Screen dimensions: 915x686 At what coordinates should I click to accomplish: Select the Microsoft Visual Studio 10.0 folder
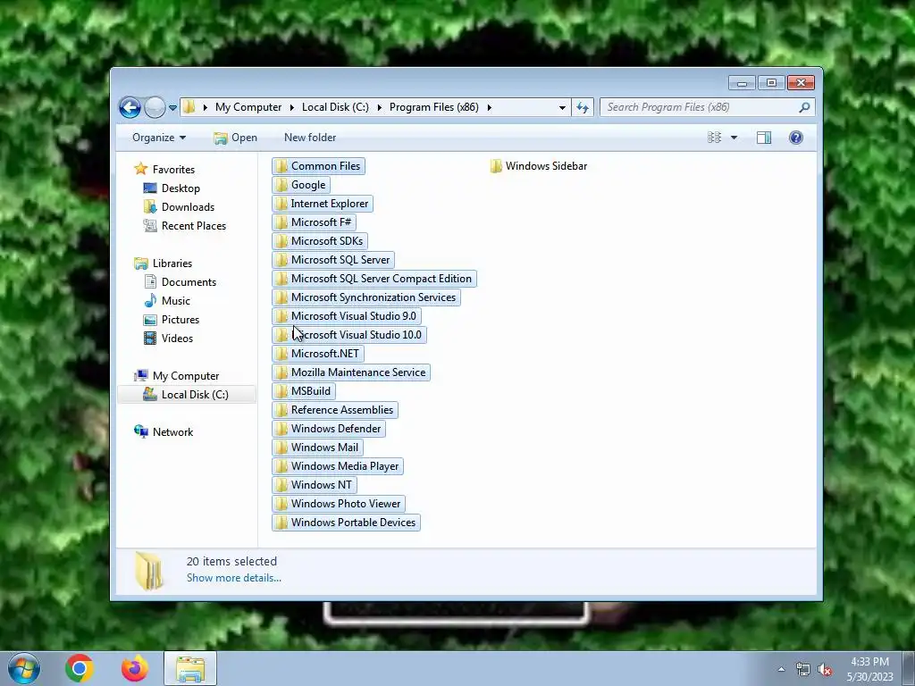pyautogui.click(x=349, y=335)
